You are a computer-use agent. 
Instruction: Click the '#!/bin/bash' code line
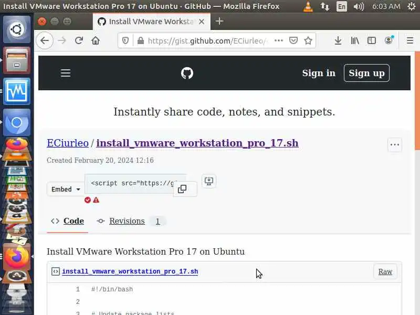point(112,289)
